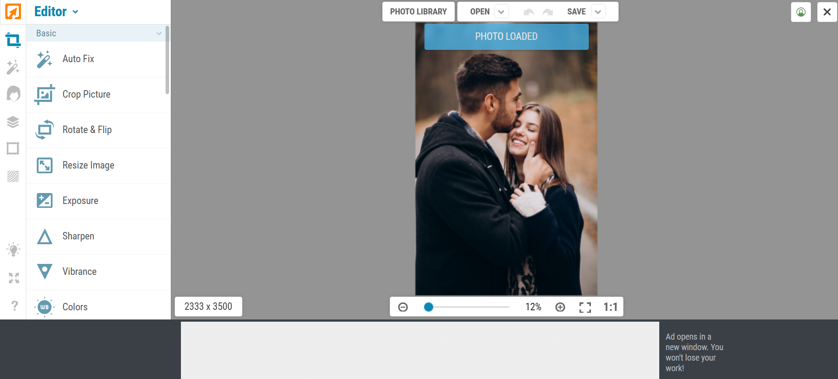Open the Layers stack sidebar icon
Viewport: 838px width, 379px height.
(13, 122)
